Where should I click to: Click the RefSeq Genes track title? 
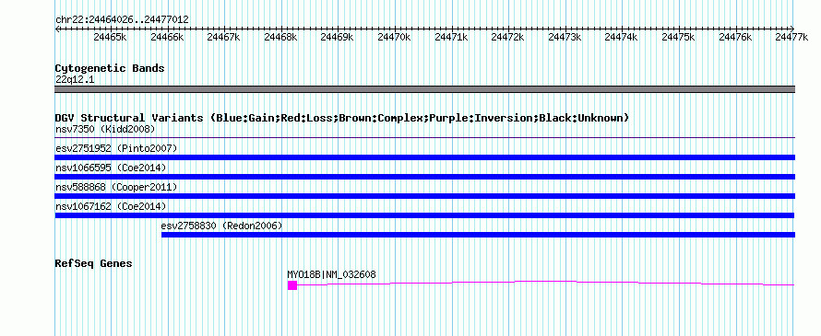pyautogui.click(x=94, y=263)
